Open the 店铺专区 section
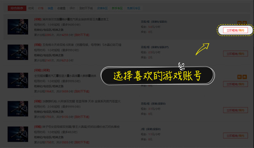 coord(102,8)
